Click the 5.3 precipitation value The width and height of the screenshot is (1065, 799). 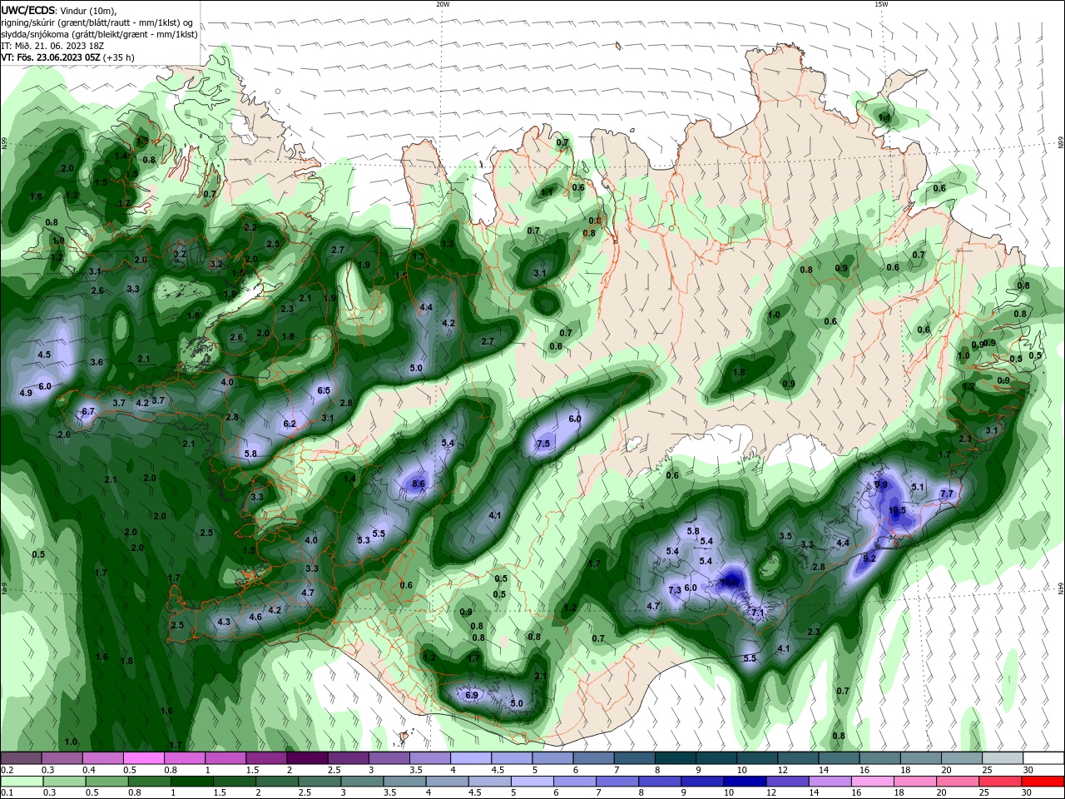pos(364,540)
